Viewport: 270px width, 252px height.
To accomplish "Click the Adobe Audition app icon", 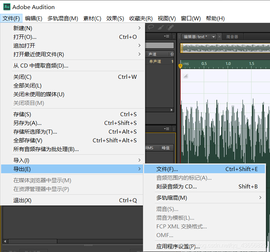I will (x=7, y=7).
